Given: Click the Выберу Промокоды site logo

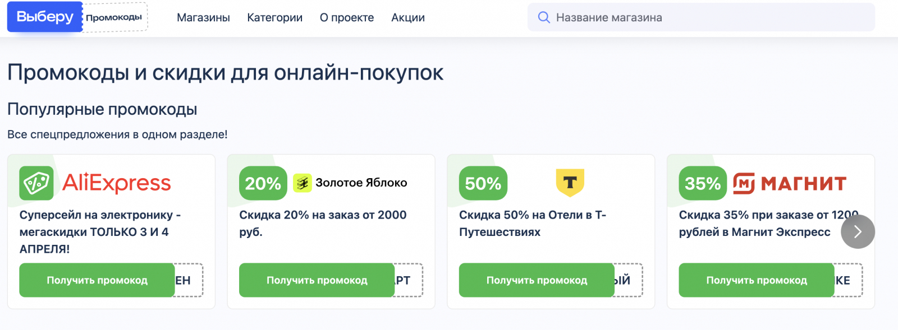Looking at the screenshot, I should 77,17.
